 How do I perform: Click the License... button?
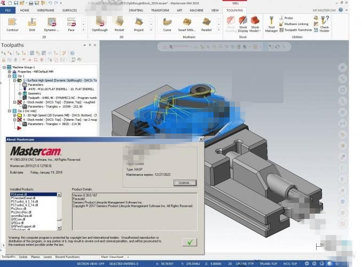(x=184, y=183)
